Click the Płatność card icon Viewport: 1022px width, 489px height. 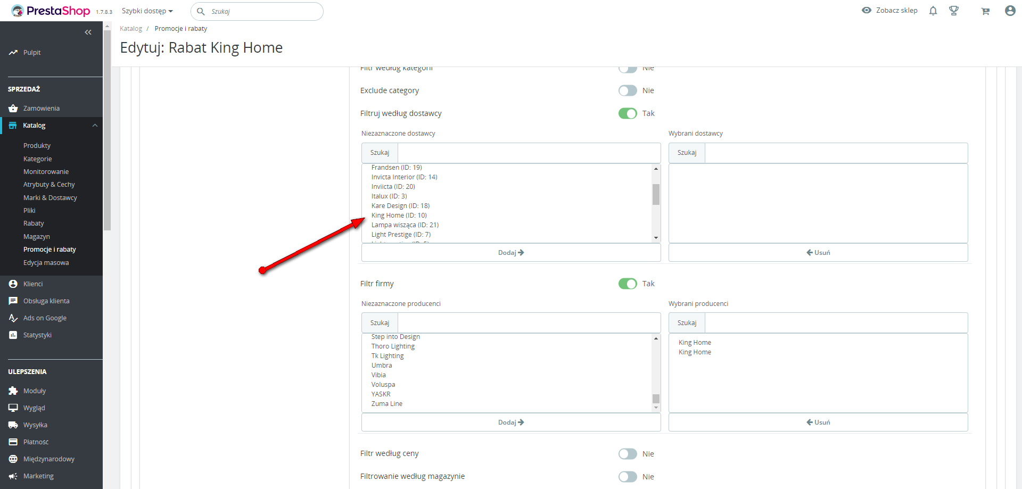tap(13, 442)
